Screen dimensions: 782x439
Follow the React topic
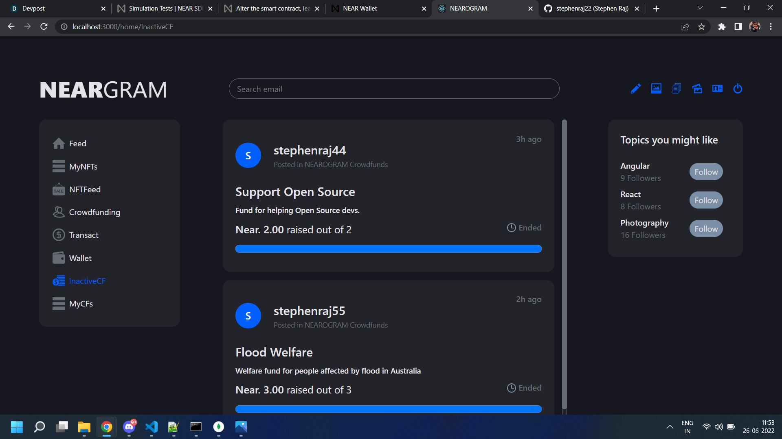(x=706, y=200)
